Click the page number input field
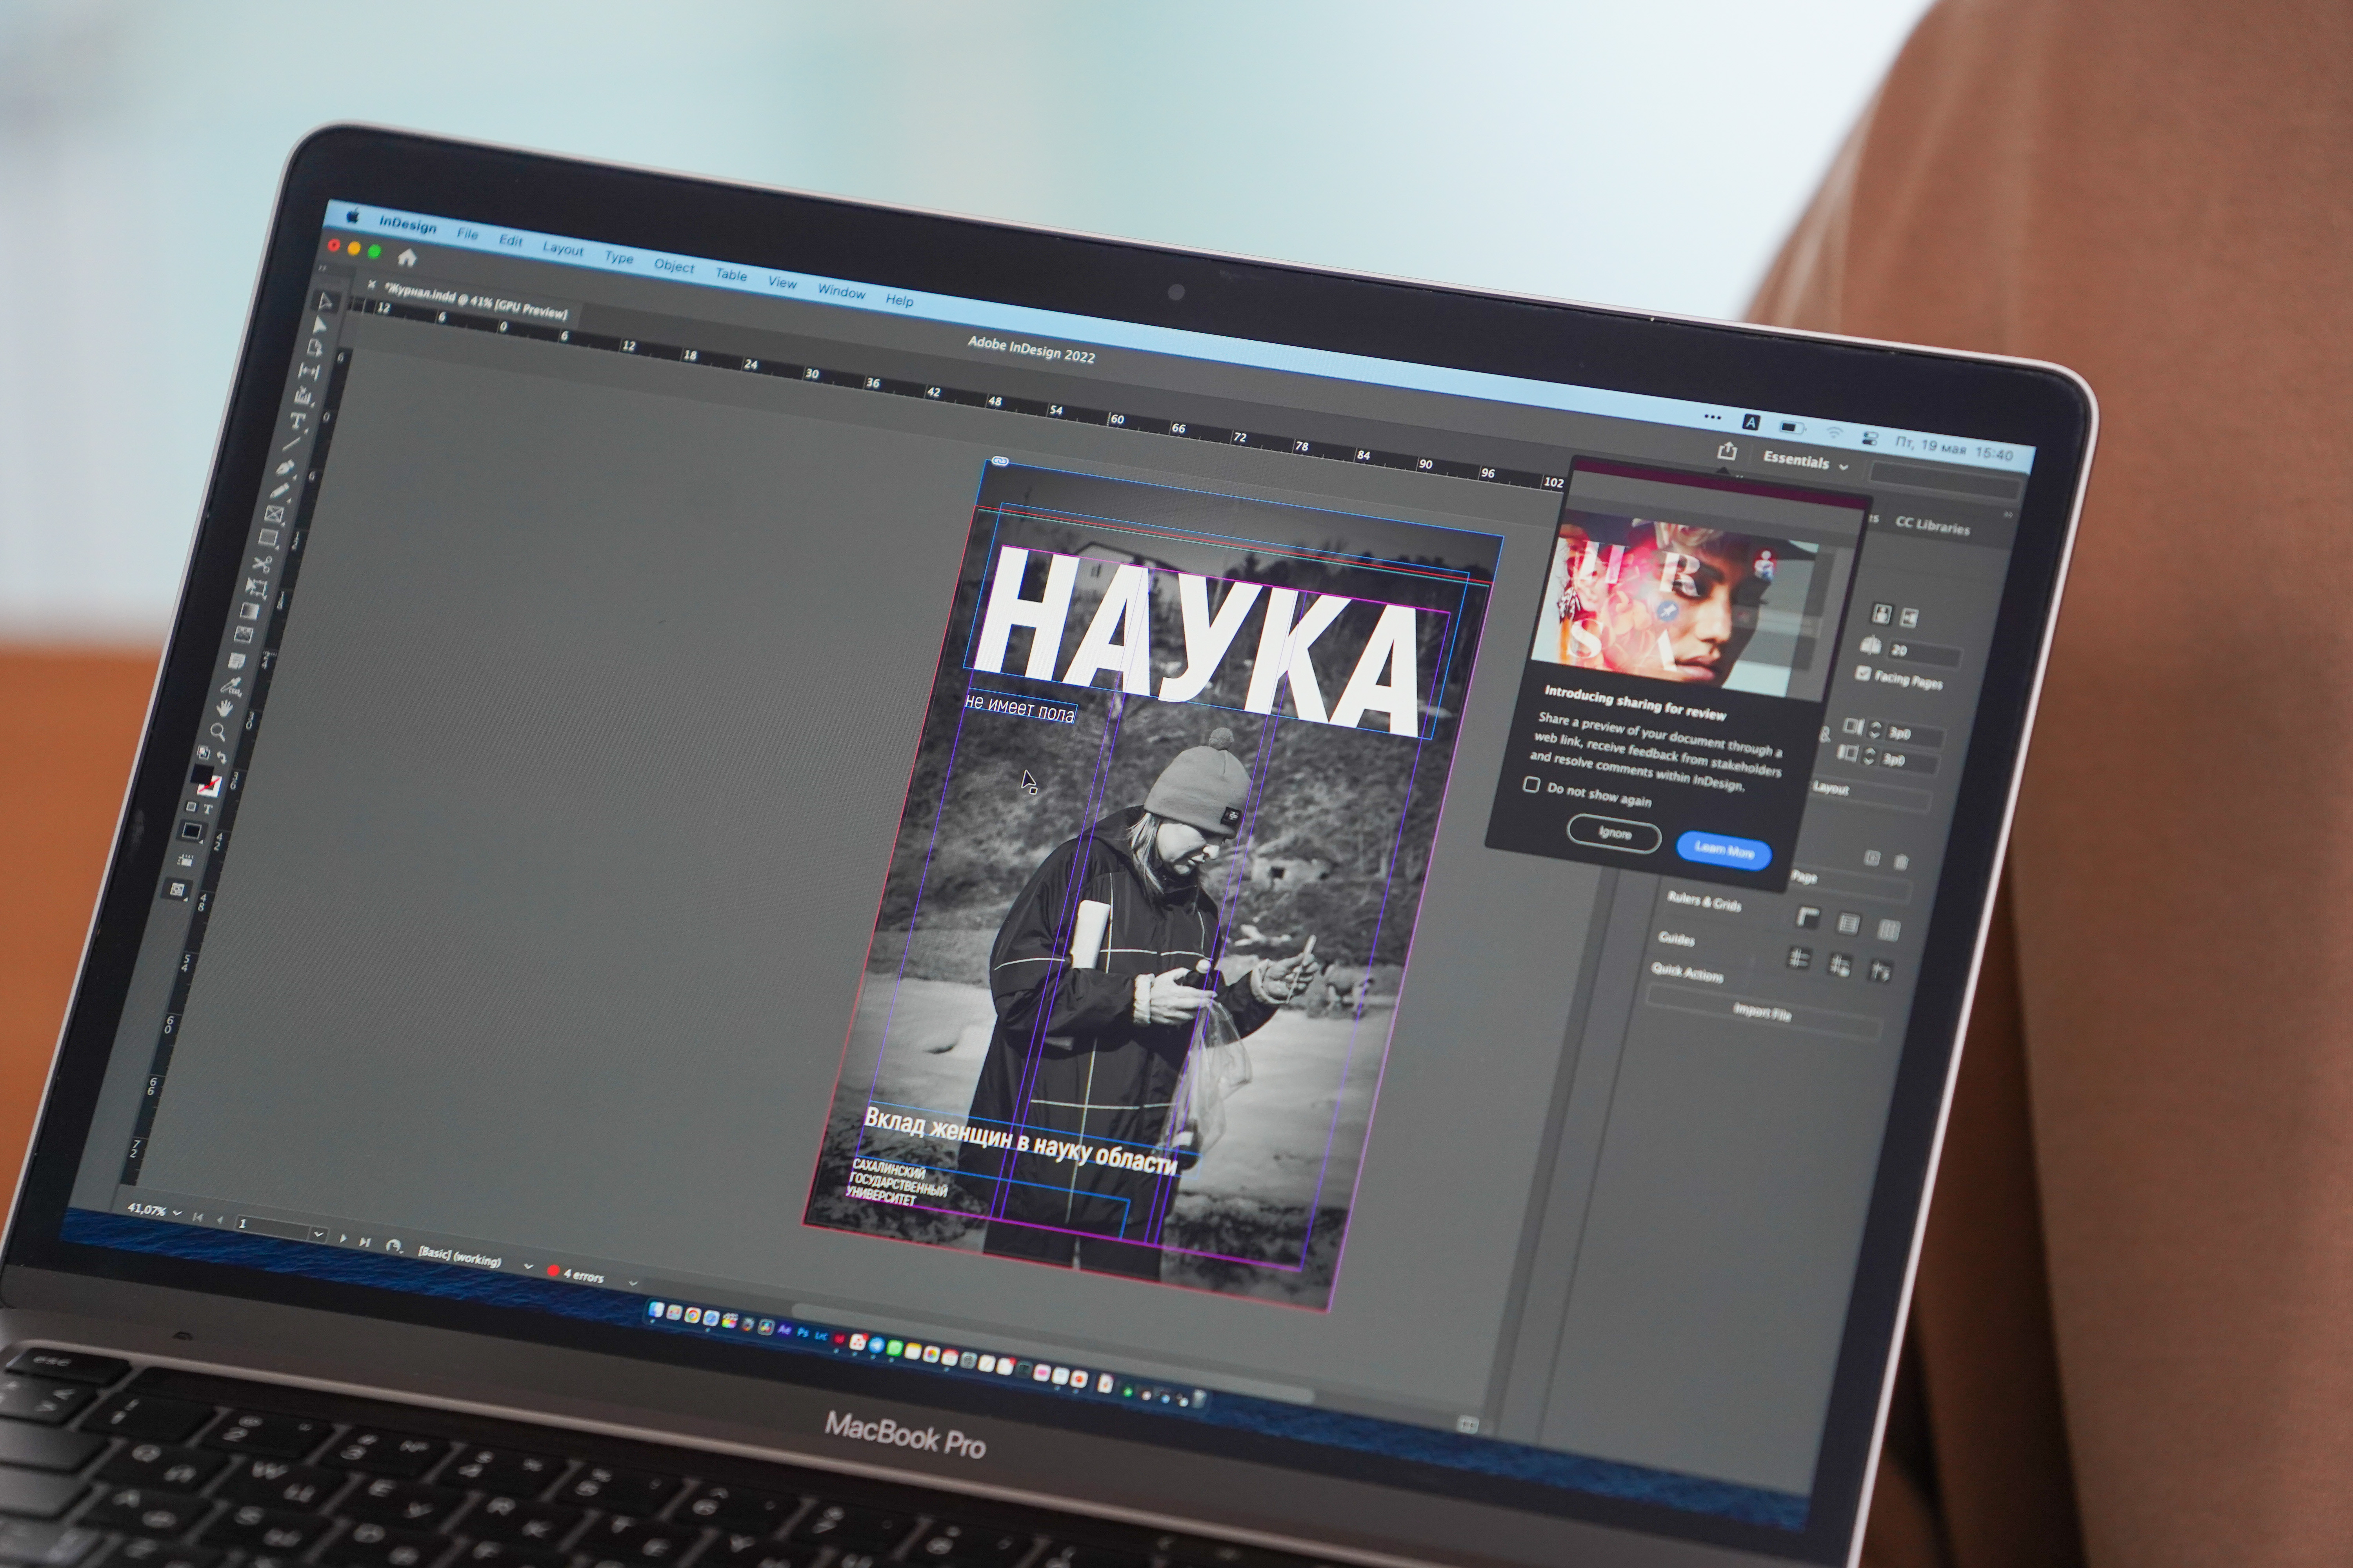This screenshot has height=1568, width=2353. [x=273, y=1228]
